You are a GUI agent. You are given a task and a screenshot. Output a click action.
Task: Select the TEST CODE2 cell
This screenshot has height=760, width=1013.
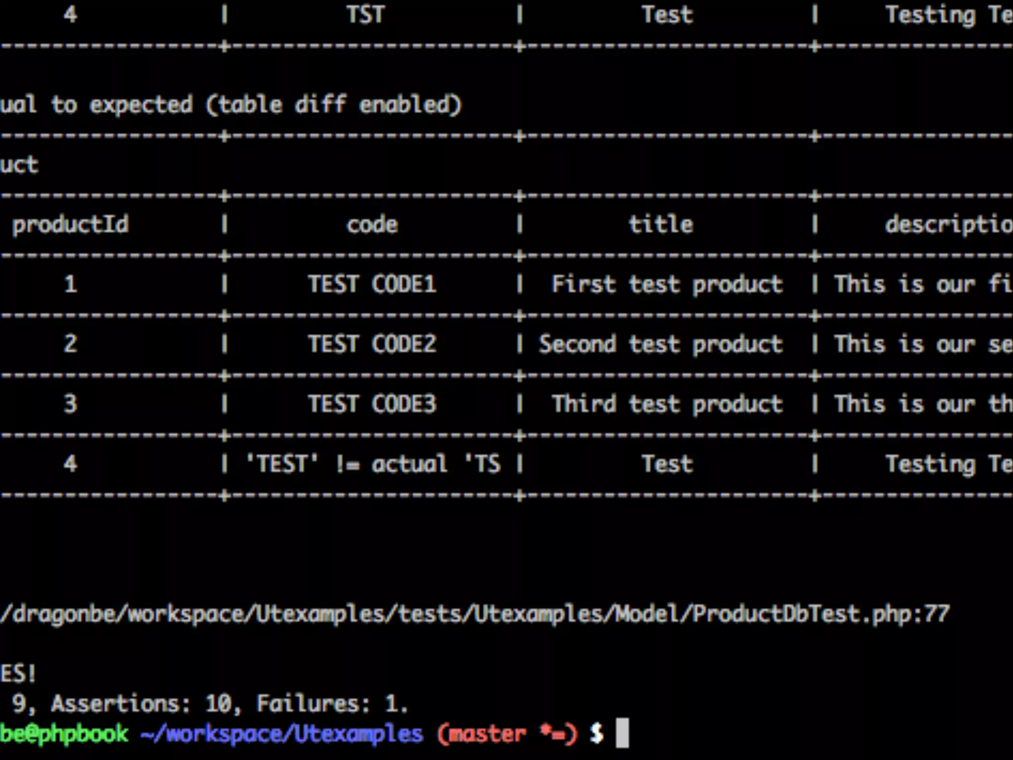pyautogui.click(x=372, y=344)
